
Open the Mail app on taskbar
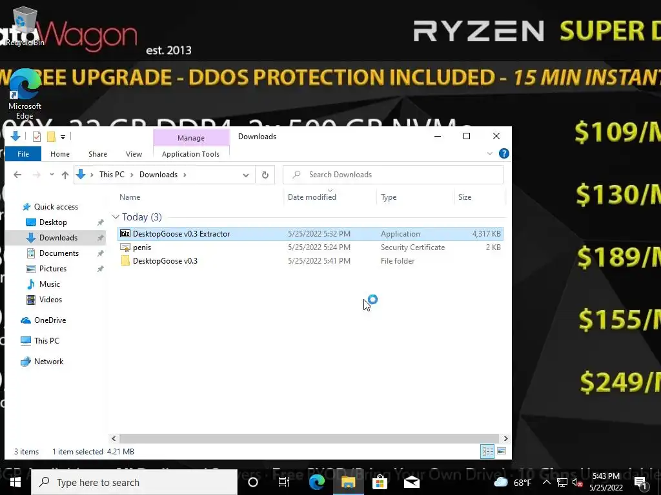pos(411,482)
